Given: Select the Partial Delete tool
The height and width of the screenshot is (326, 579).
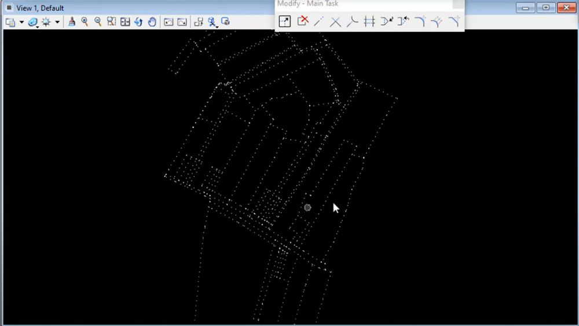Looking at the screenshot, I should [302, 21].
